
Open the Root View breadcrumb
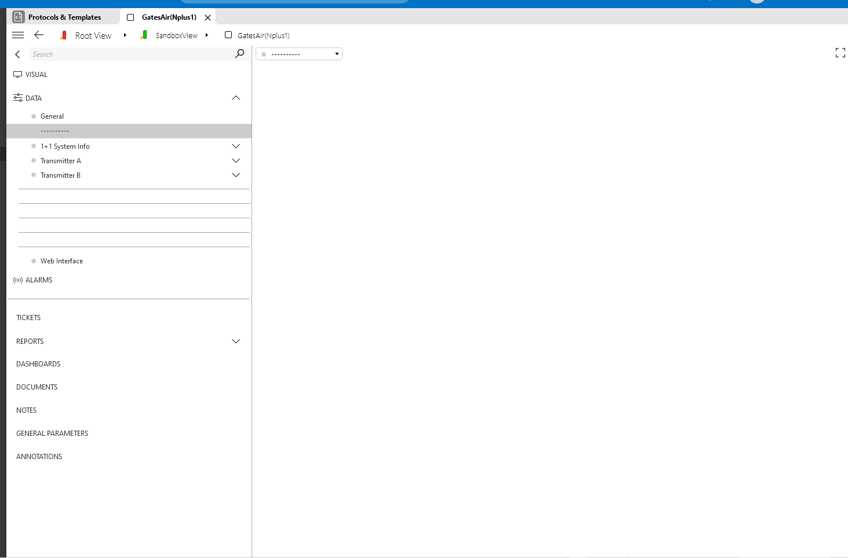(93, 36)
